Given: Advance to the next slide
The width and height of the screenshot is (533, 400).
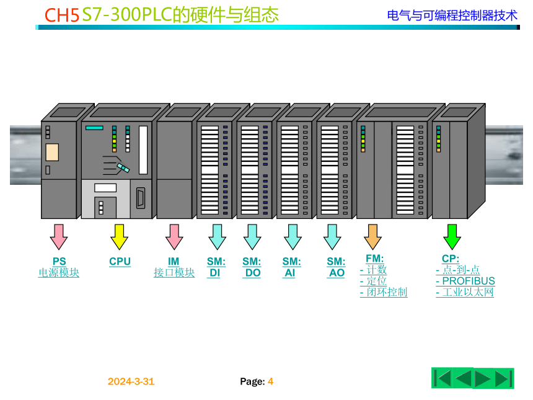Looking at the screenshot, I should coord(483,378).
